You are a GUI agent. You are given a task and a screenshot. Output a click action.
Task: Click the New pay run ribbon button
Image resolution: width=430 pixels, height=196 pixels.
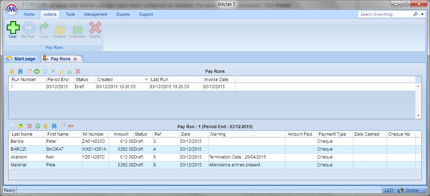point(13,30)
